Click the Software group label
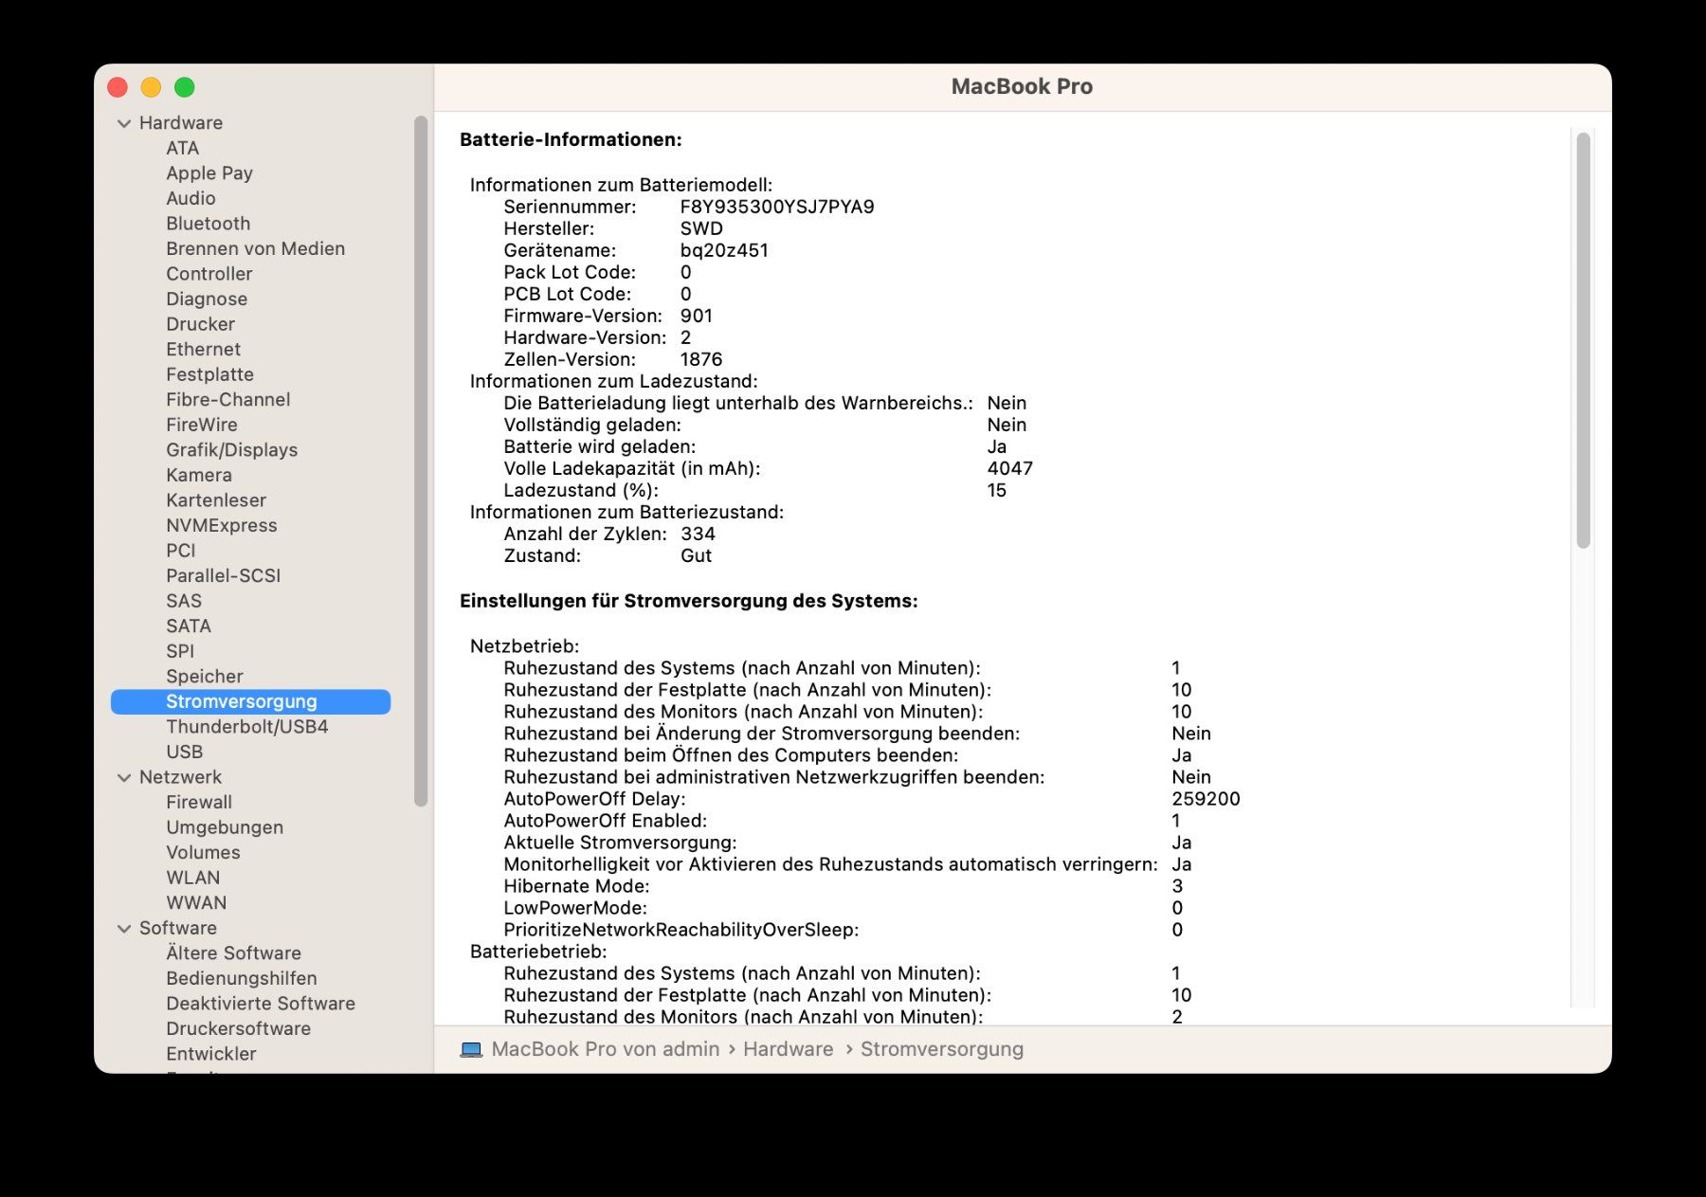 [178, 928]
